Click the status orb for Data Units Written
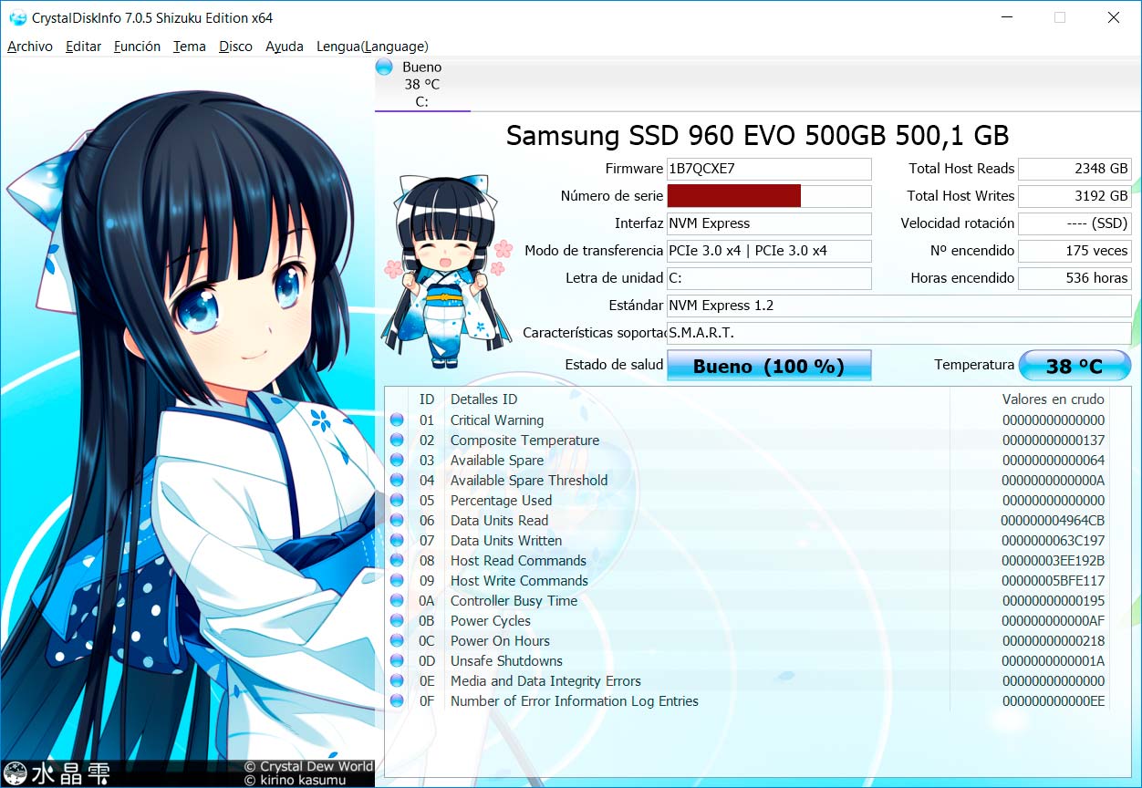 click(397, 541)
